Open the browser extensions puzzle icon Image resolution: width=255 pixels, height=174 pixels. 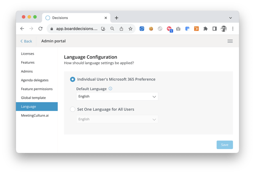point(206,28)
